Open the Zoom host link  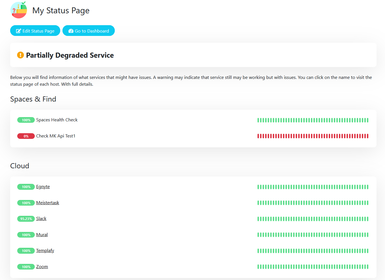[42, 267]
